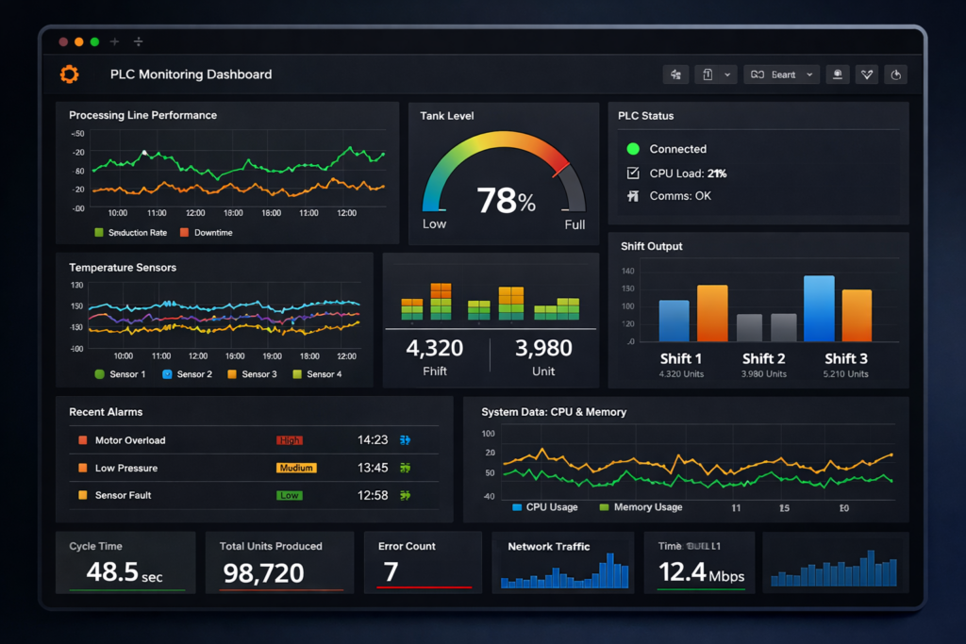Click the Comms: OK text

pos(680,196)
